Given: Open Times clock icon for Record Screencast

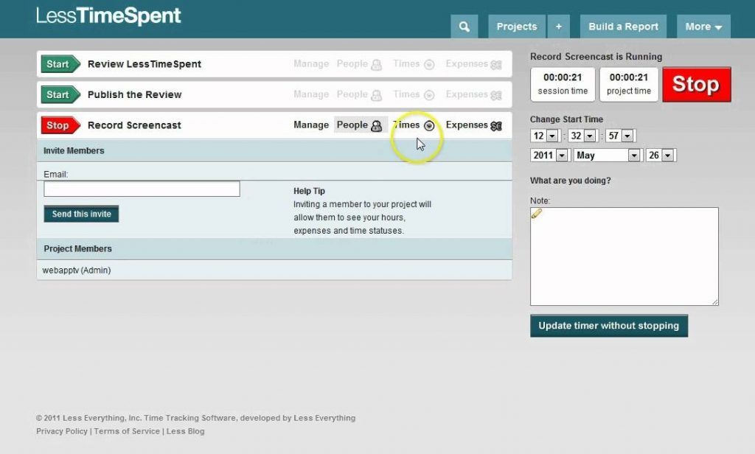Looking at the screenshot, I should [429, 125].
